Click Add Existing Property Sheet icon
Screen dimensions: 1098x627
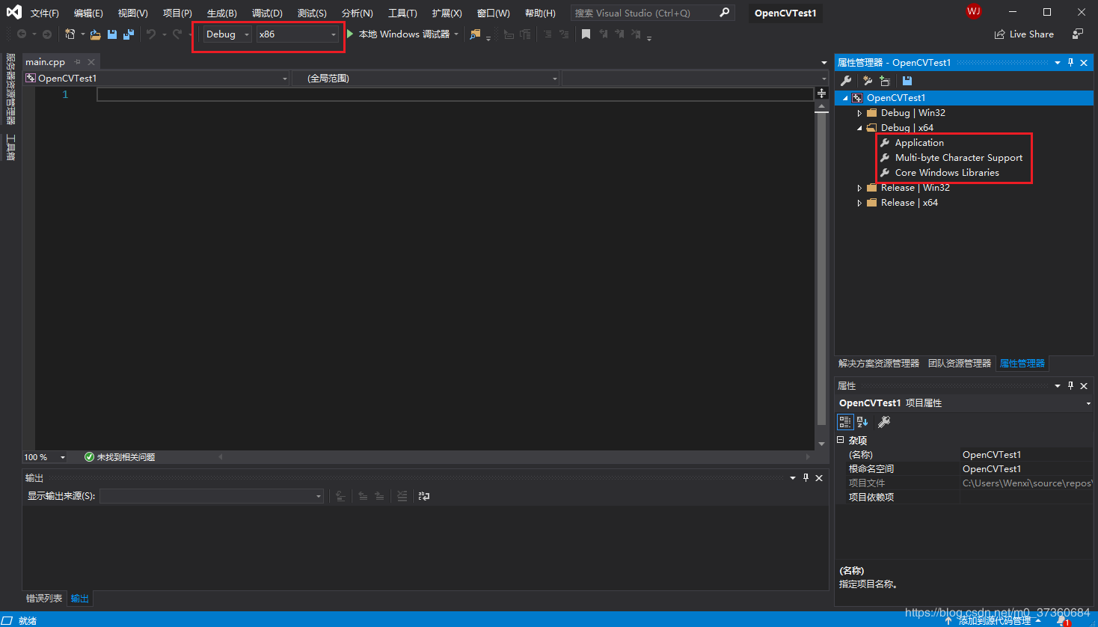[885, 81]
